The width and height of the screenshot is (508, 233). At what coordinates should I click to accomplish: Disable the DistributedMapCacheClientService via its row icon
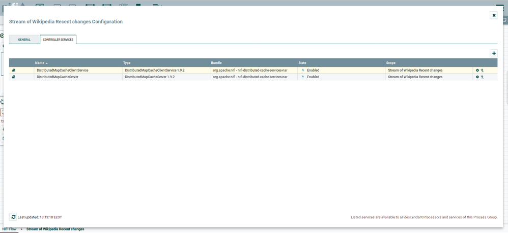pos(482,70)
